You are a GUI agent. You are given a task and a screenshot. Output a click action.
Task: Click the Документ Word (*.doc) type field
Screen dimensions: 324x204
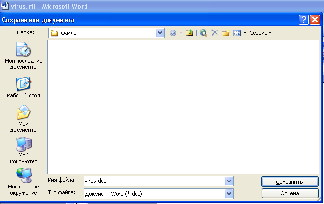tap(154, 194)
